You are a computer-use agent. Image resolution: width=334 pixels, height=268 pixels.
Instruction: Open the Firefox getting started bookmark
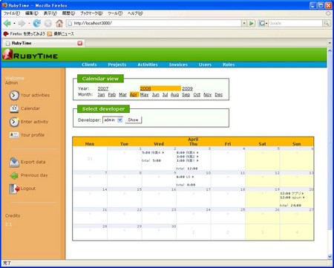(x=24, y=33)
